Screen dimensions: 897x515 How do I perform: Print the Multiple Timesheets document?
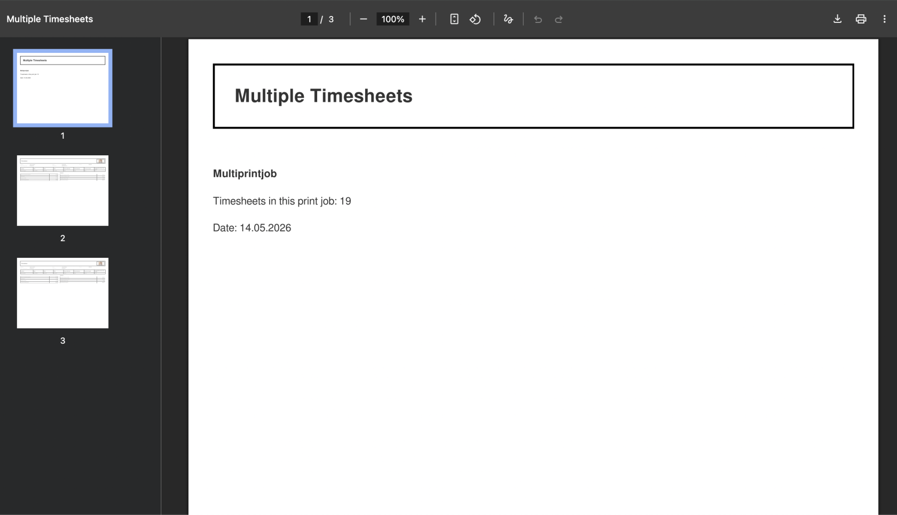(x=861, y=19)
